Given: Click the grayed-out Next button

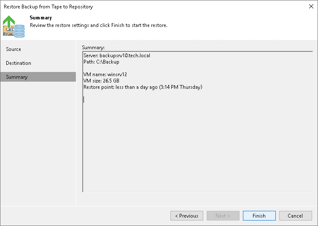Looking at the screenshot, I should tap(223, 215).
